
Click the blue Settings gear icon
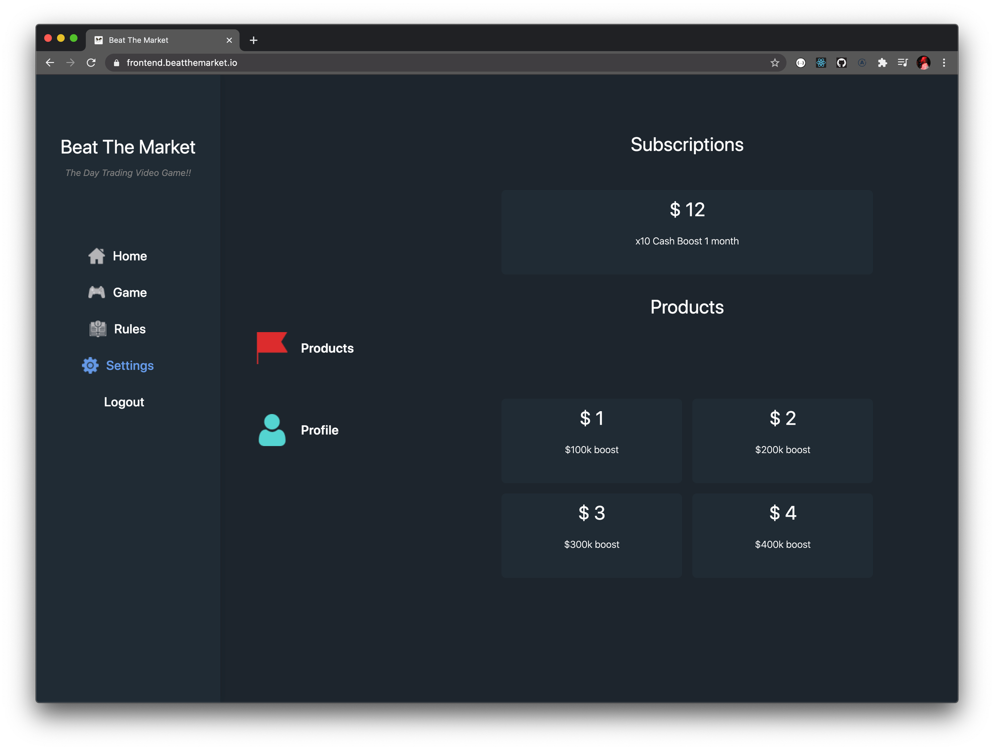coord(90,366)
